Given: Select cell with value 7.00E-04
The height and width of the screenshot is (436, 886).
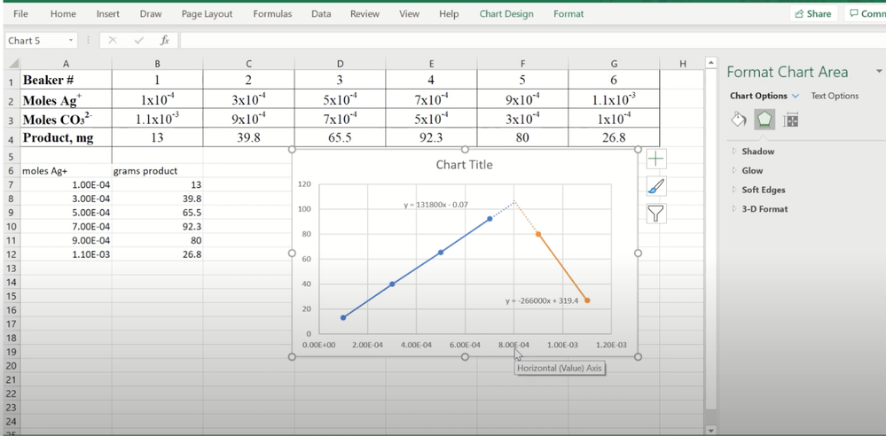Looking at the screenshot, I should point(66,227).
